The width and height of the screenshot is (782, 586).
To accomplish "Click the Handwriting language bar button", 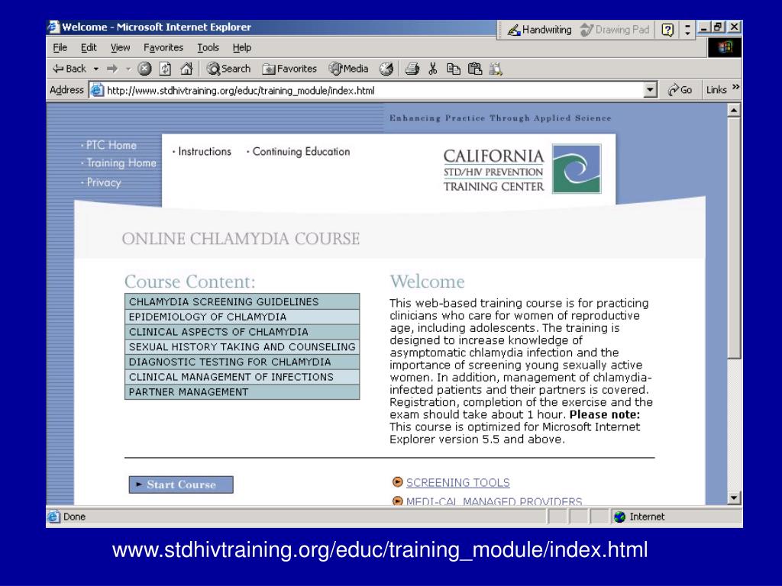I will pyautogui.click(x=540, y=30).
